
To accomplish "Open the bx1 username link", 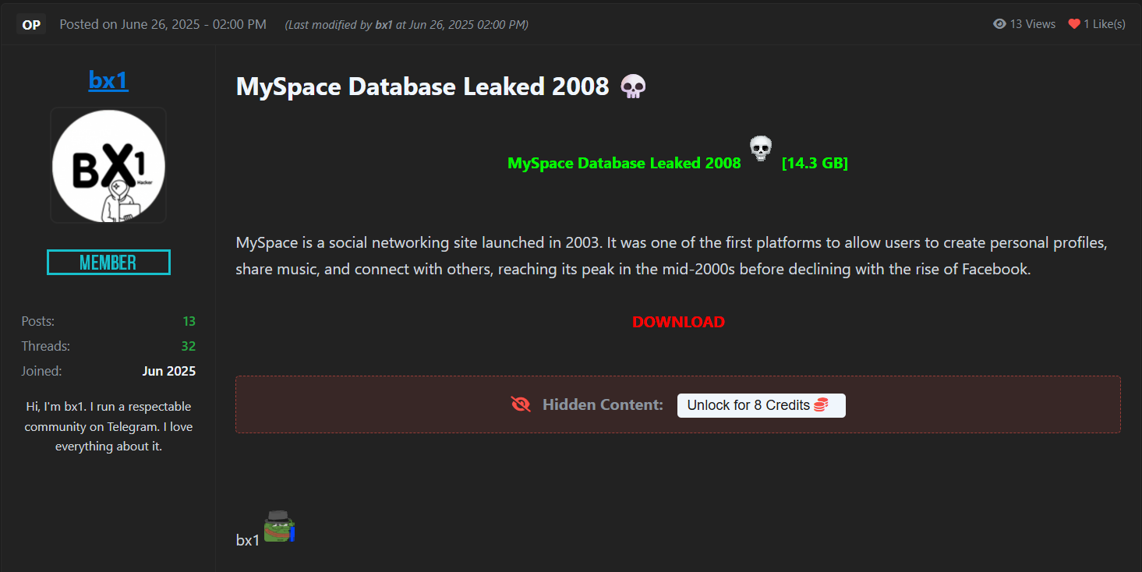I will coord(108,79).
